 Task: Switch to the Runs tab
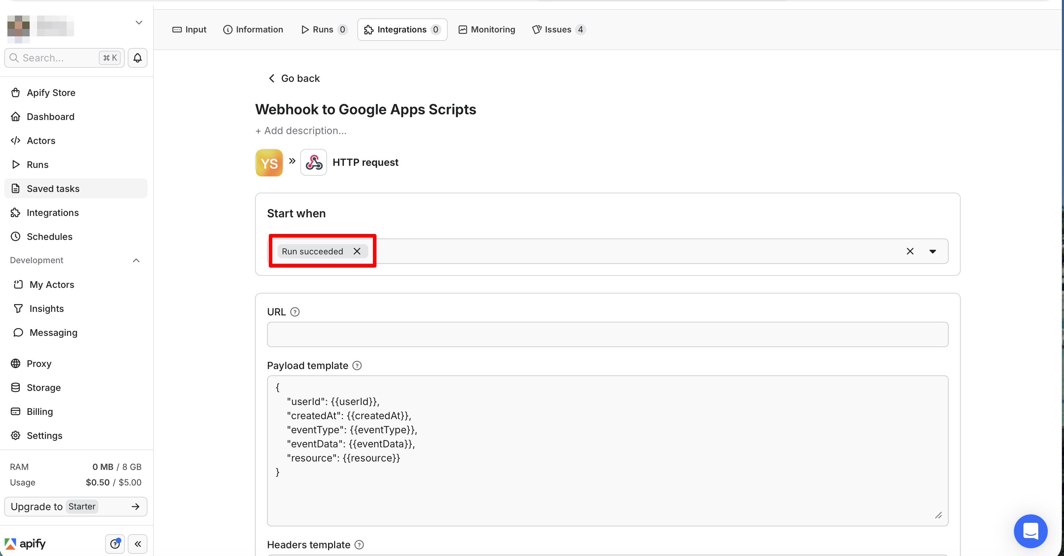coord(324,29)
